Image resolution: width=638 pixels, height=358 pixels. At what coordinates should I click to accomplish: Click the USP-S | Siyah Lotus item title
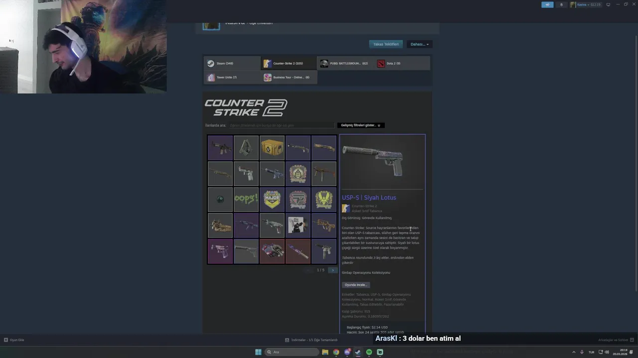(x=369, y=197)
